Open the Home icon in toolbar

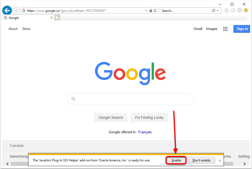point(227,11)
